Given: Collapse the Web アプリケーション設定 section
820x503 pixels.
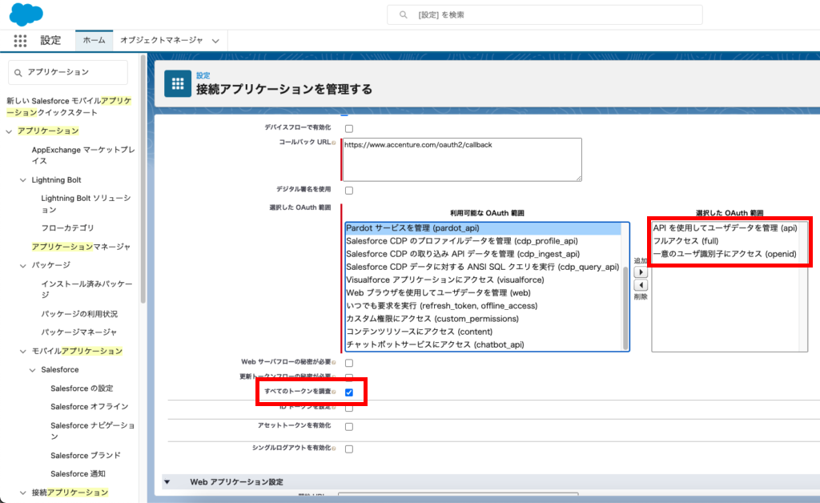Looking at the screenshot, I should click(167, 482).
